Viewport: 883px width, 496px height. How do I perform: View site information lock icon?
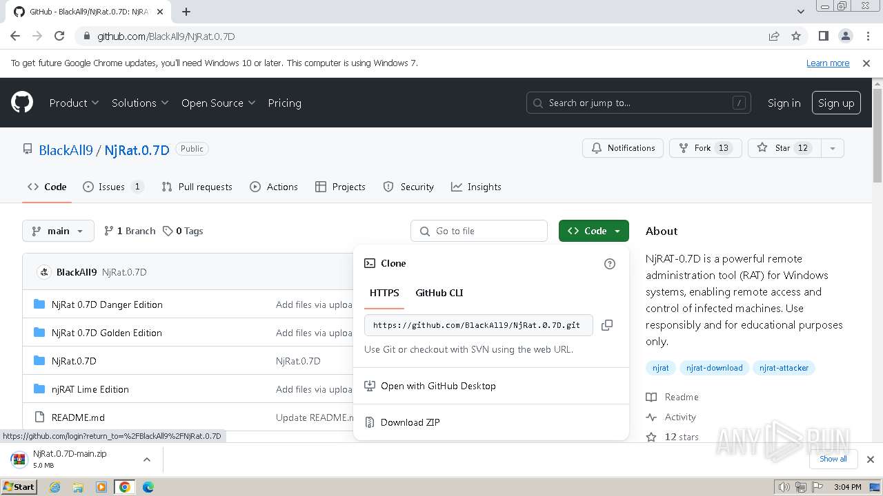pos(86,36)
